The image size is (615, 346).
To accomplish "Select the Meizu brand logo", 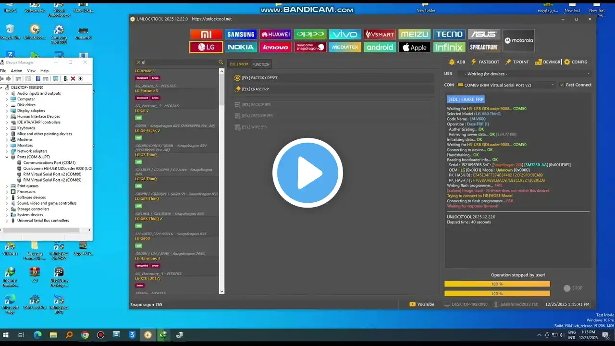I will (414, 34).
